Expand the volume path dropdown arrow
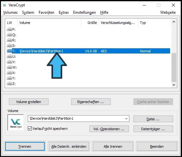 pyautogui.click(x=126, y=119)
